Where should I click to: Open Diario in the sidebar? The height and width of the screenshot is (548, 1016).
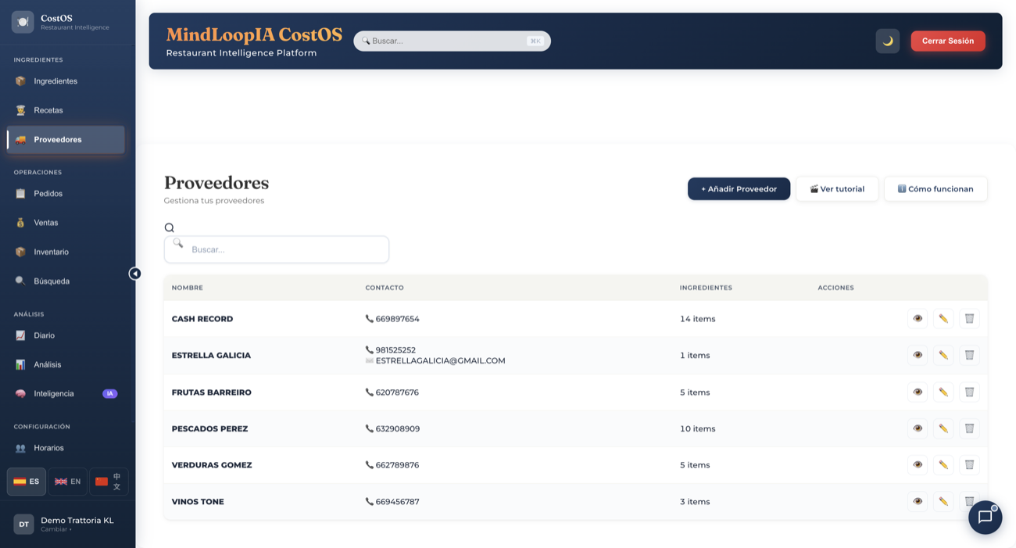[66, 335]
